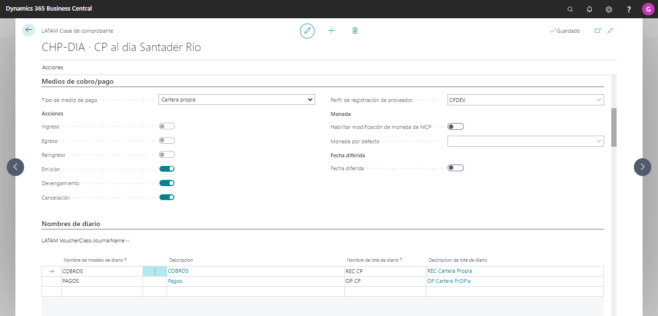Toggle the Egreso switch
This screenshot has height=316, width=658.
tap(167, 140)
